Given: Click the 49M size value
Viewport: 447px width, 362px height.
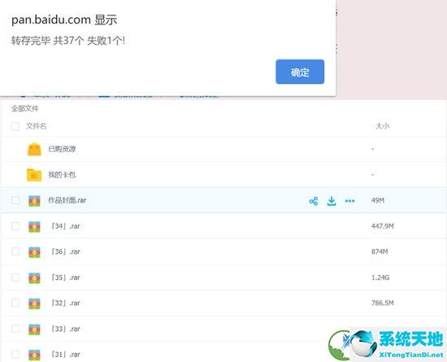Looking at the screenshot, I should coord(378,200).
